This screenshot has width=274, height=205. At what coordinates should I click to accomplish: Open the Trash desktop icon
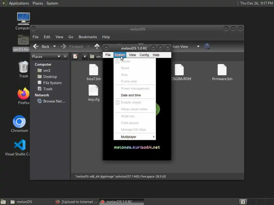[x=24, y=67]
